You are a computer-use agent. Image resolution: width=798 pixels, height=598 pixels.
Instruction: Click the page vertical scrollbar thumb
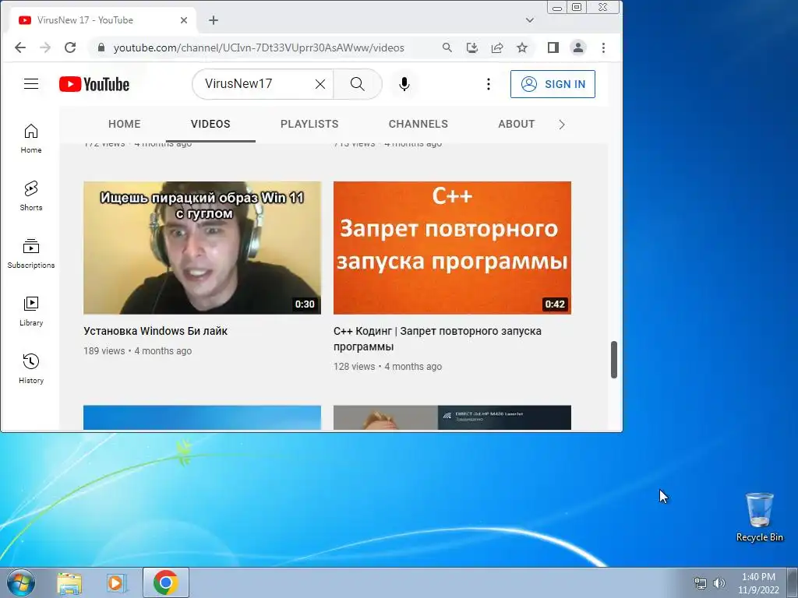614,360
